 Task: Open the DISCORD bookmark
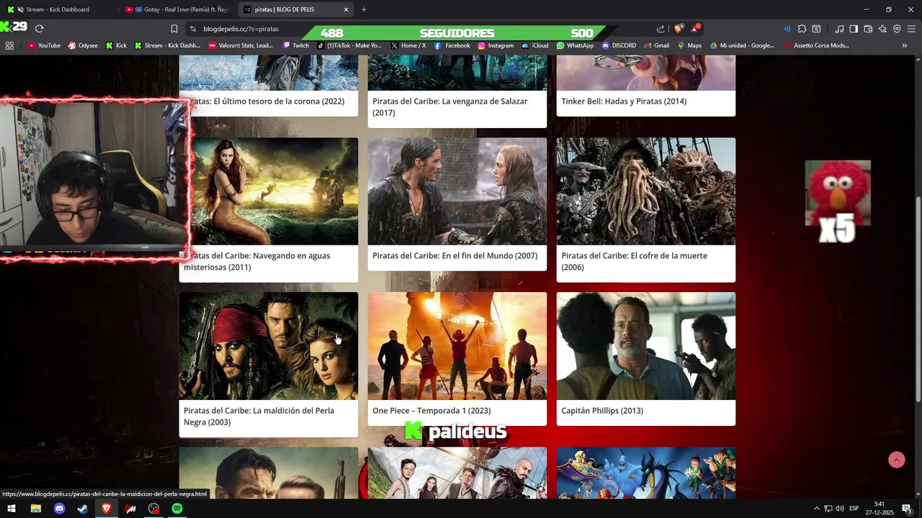619,45
